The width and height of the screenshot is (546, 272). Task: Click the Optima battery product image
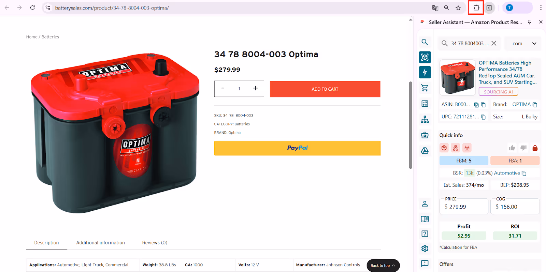click(115, 133)
